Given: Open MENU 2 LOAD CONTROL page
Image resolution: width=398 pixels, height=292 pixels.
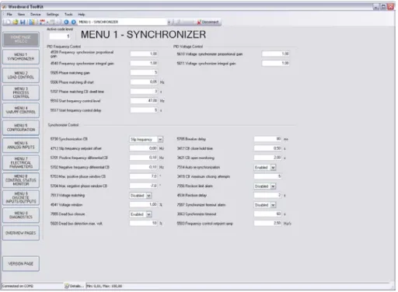Looking at the screenshot, I should 21,75.
